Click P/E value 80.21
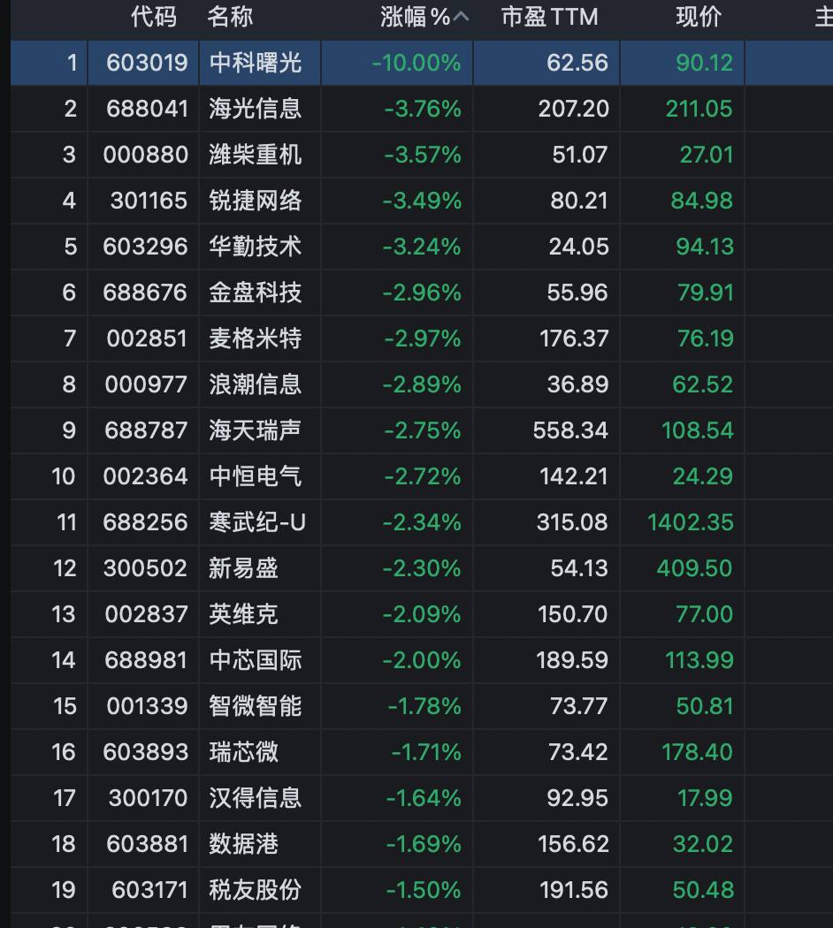Screen dimensions: 833x928 pos(579,201)
